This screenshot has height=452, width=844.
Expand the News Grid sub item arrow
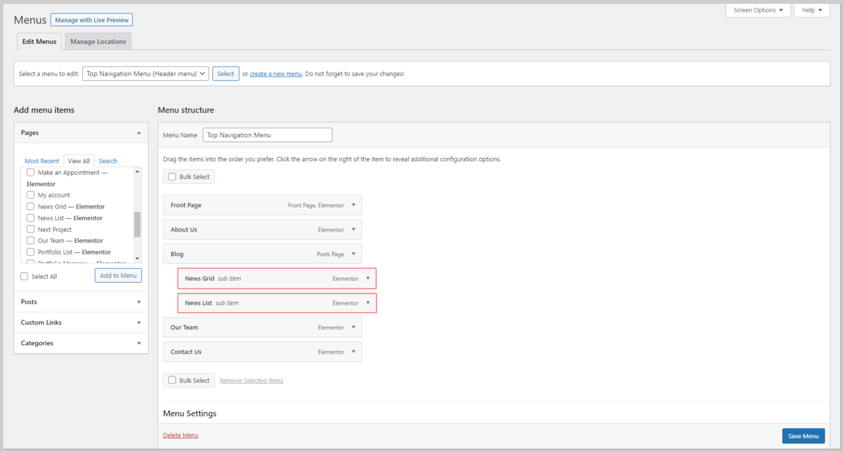[x=368, y=278]
